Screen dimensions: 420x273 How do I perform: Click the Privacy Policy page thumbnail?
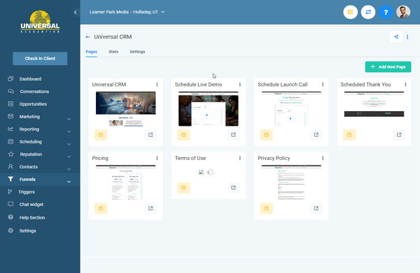pyautogui.click(x=291, y=182)
